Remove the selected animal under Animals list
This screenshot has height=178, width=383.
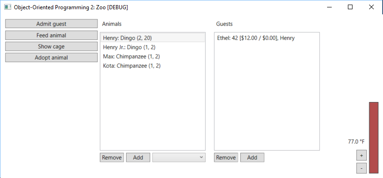[x=112, y=158]
